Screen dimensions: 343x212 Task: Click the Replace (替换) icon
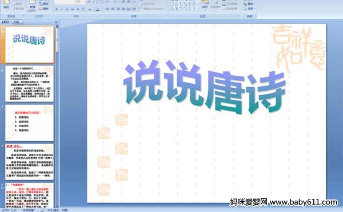tap(246, 4)
